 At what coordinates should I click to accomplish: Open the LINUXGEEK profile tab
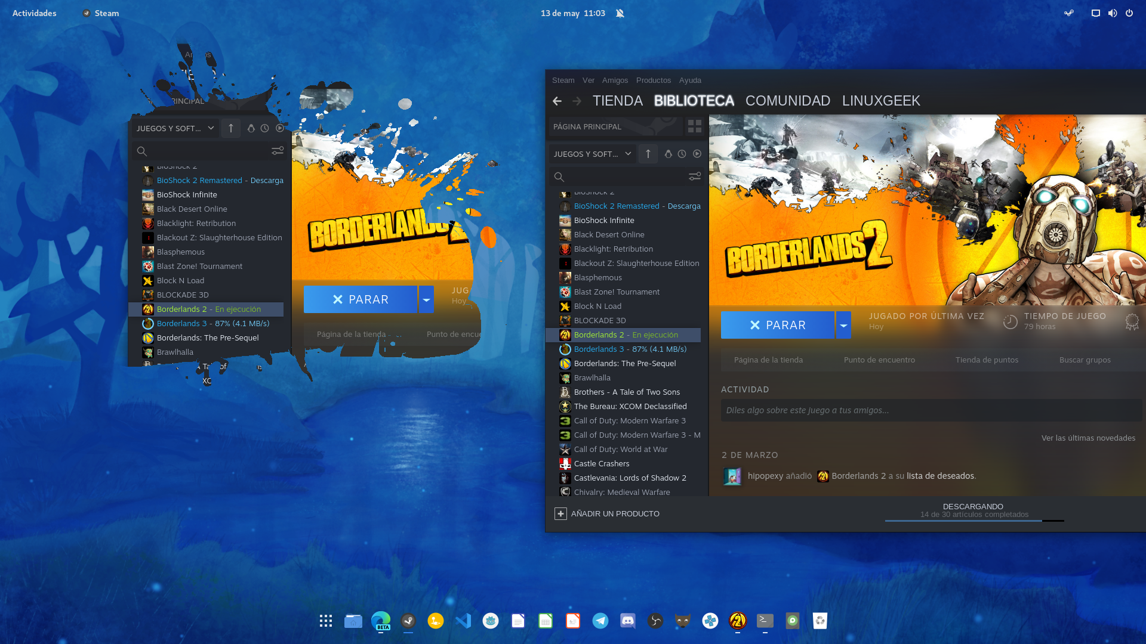(x=881, y=101)
